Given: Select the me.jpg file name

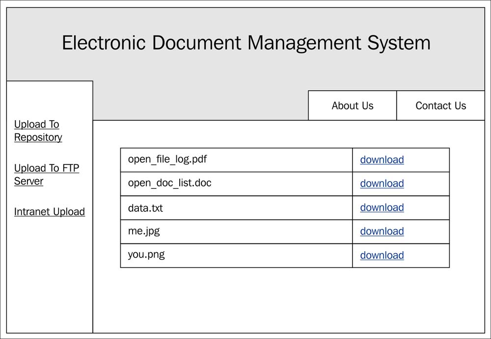Looking at the screenshot, I should tap(144, 231).
